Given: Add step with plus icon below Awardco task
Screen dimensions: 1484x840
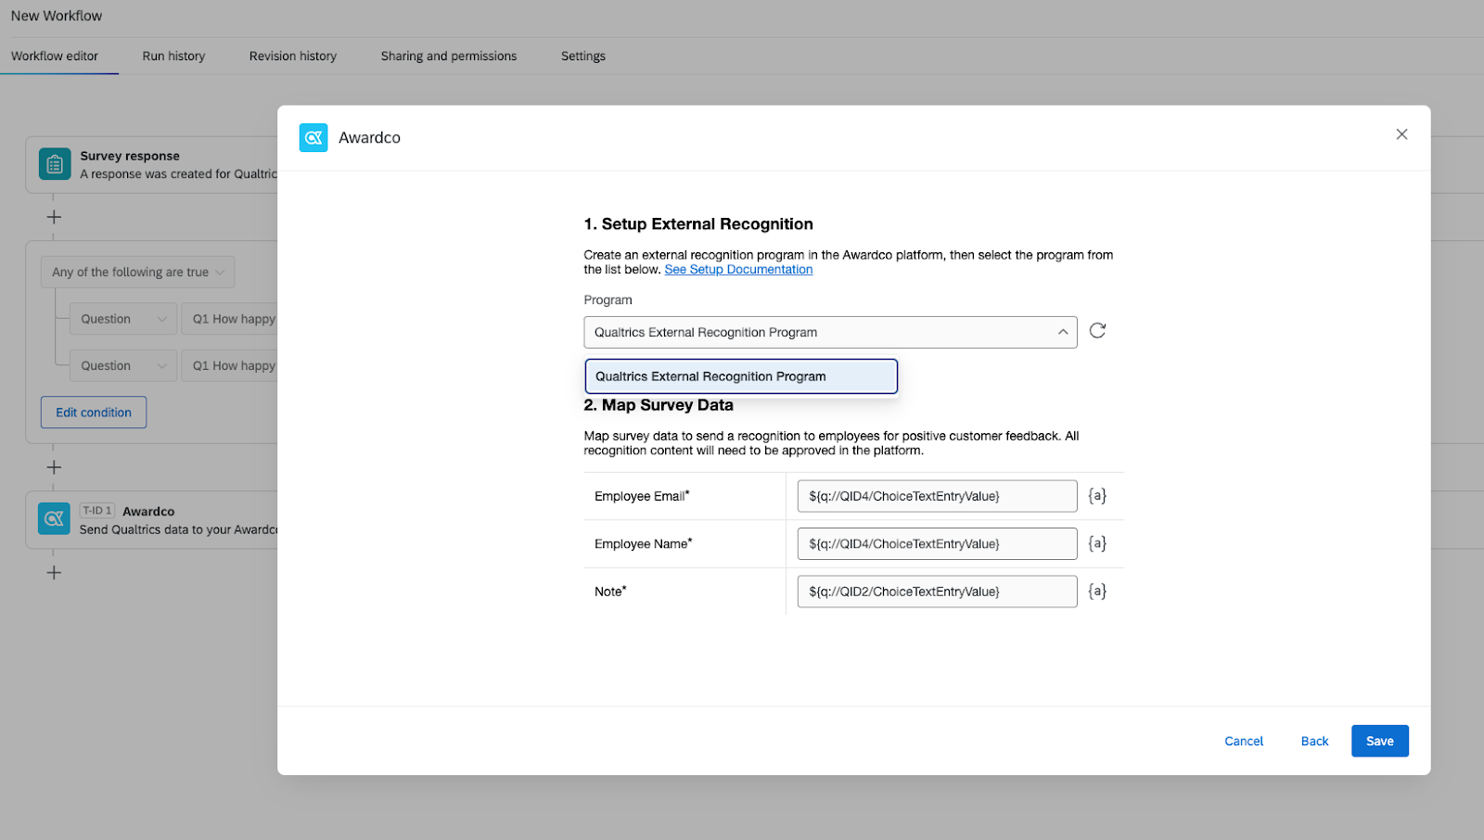Looking at the screenshot, I should click(54, 573).
